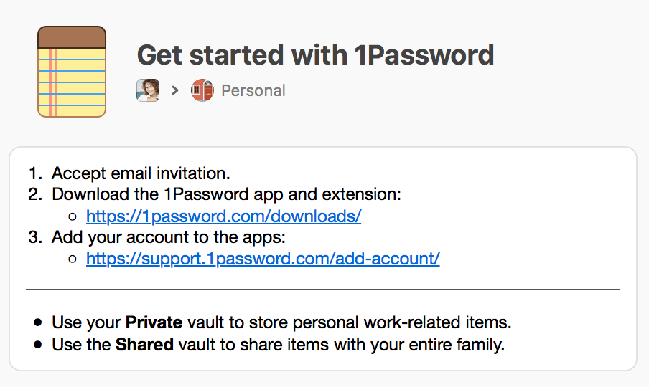
Task: Click the bullet circle before the downloads link
Action: coord(73,216)
